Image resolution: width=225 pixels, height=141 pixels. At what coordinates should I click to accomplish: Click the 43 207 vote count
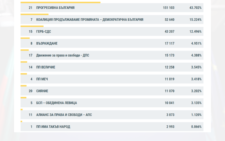[169, 32]
